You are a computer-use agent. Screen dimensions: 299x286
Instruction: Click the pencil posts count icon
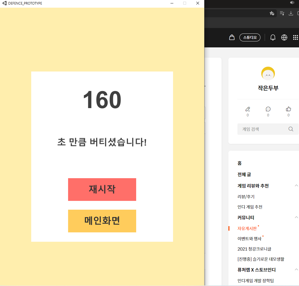click(248, 109)
